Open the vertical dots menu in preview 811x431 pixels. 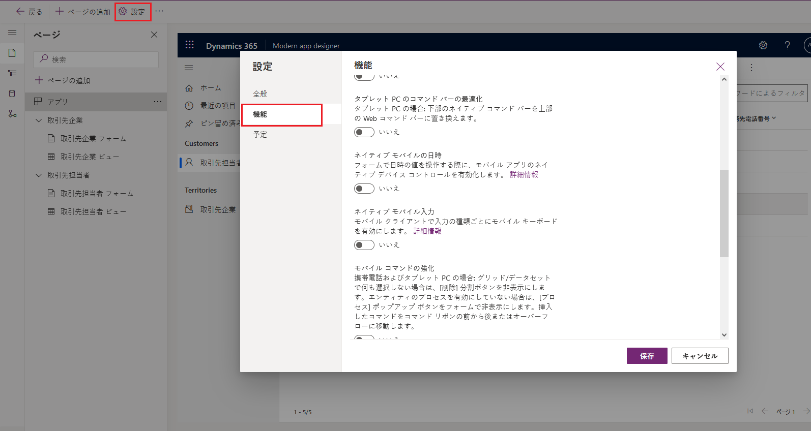(751, 68)
